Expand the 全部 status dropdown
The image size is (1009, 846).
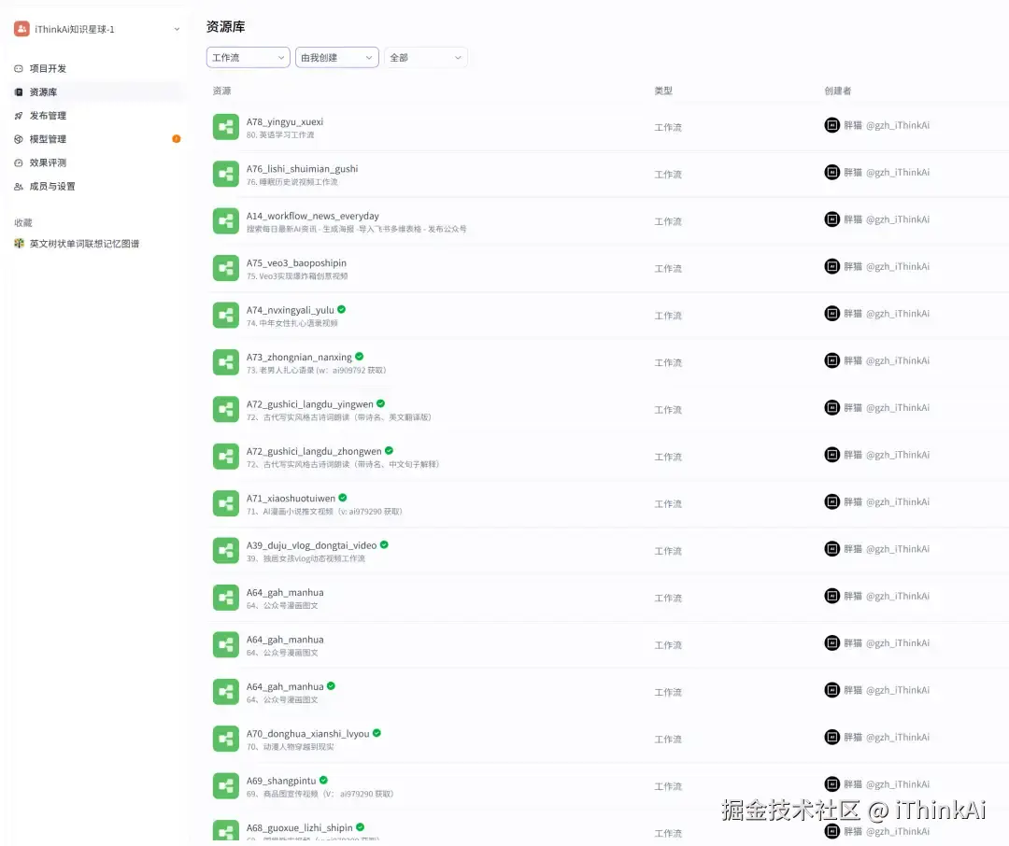[x=425, y=57]
